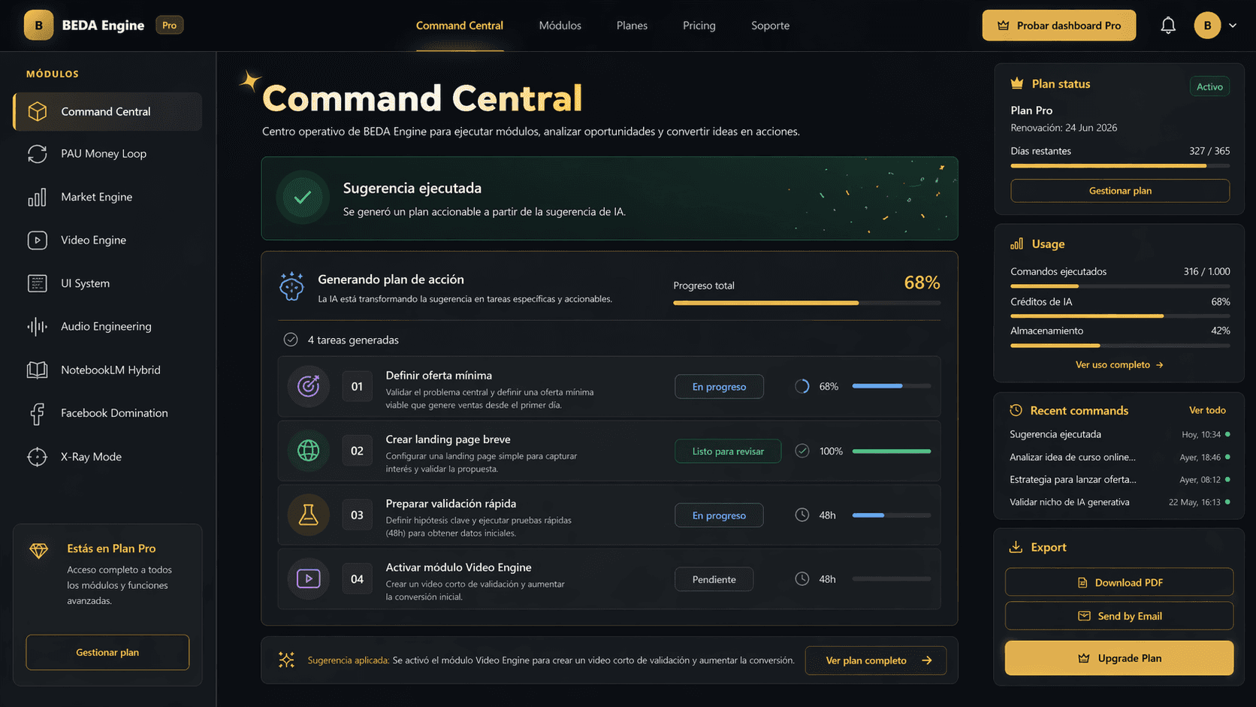Select the Market Engine bar chart icon
Viewport: 1256px width, 707px height.
(38, 197)
